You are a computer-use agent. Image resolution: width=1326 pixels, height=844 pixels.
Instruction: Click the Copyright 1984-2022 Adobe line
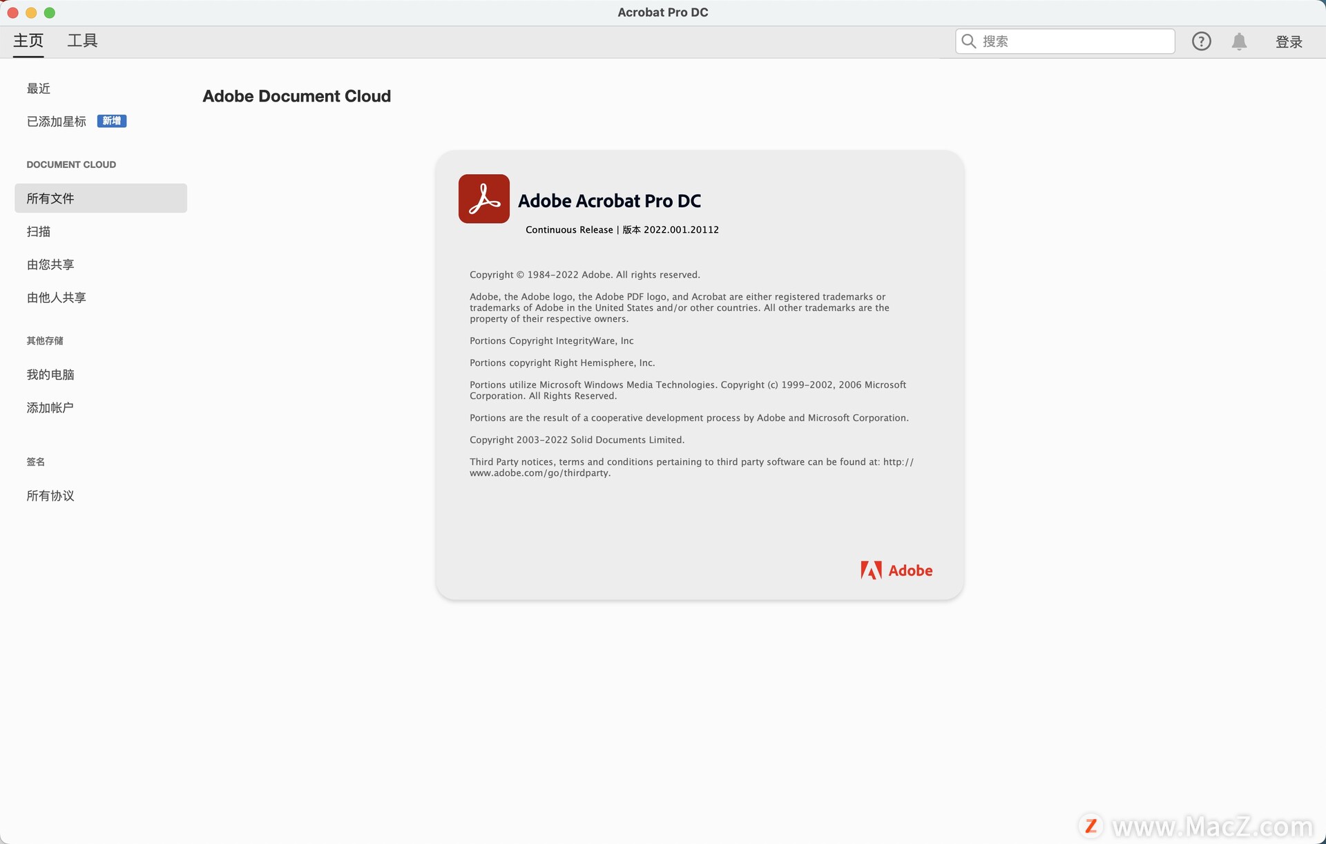pyautogui.click(x=585, y=275)
